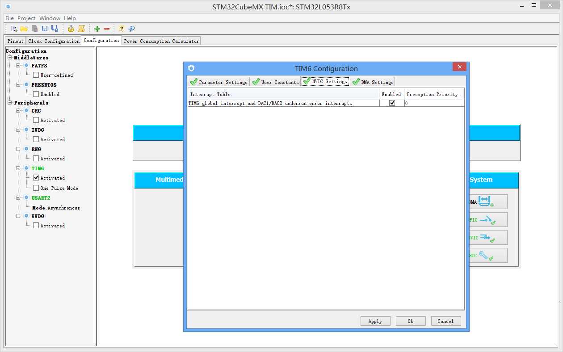Click the WWDG peripheral node icon
Viewport: 563px width, 352px height.
[x=26, y=216]
